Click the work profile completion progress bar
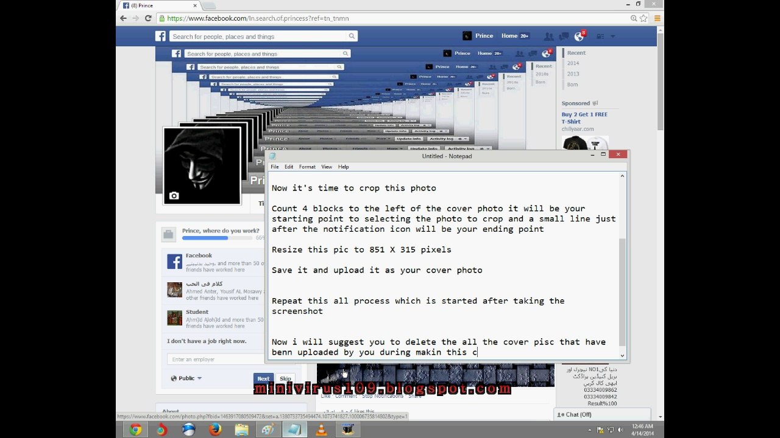The width and height of the screenshot is (780, 438). tap(217, 238)
